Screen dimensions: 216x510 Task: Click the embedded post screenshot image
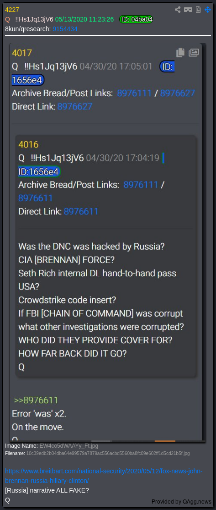coord(107,242)
